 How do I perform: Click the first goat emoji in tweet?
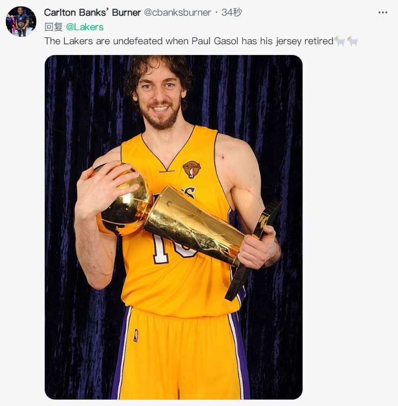tap(340, 41)
